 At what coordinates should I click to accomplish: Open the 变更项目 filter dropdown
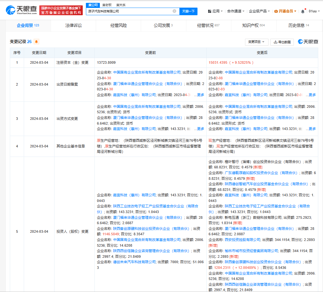256,42
